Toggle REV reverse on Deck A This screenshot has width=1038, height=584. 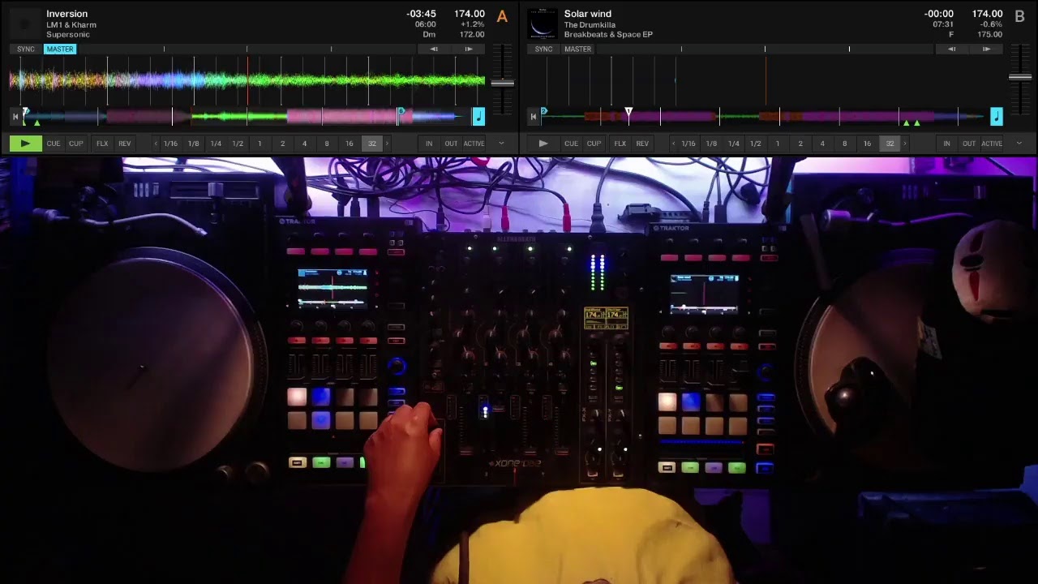tap(124, 144)
